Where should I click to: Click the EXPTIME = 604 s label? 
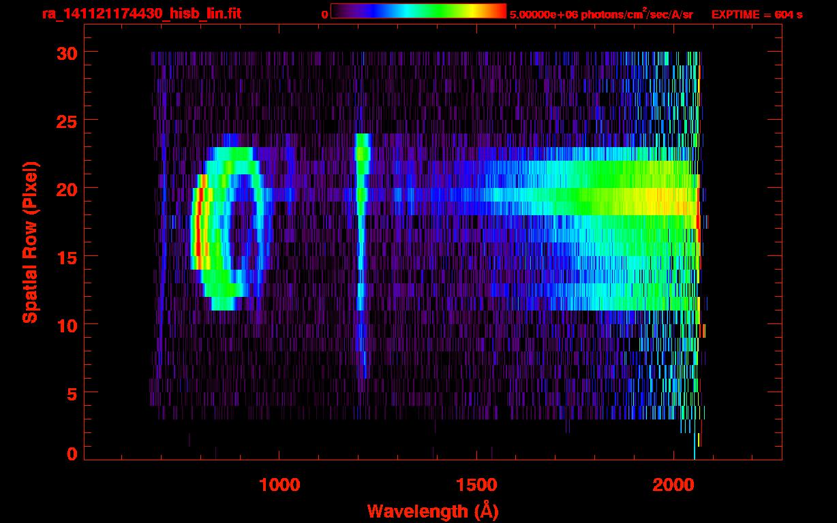coord(757,14)
